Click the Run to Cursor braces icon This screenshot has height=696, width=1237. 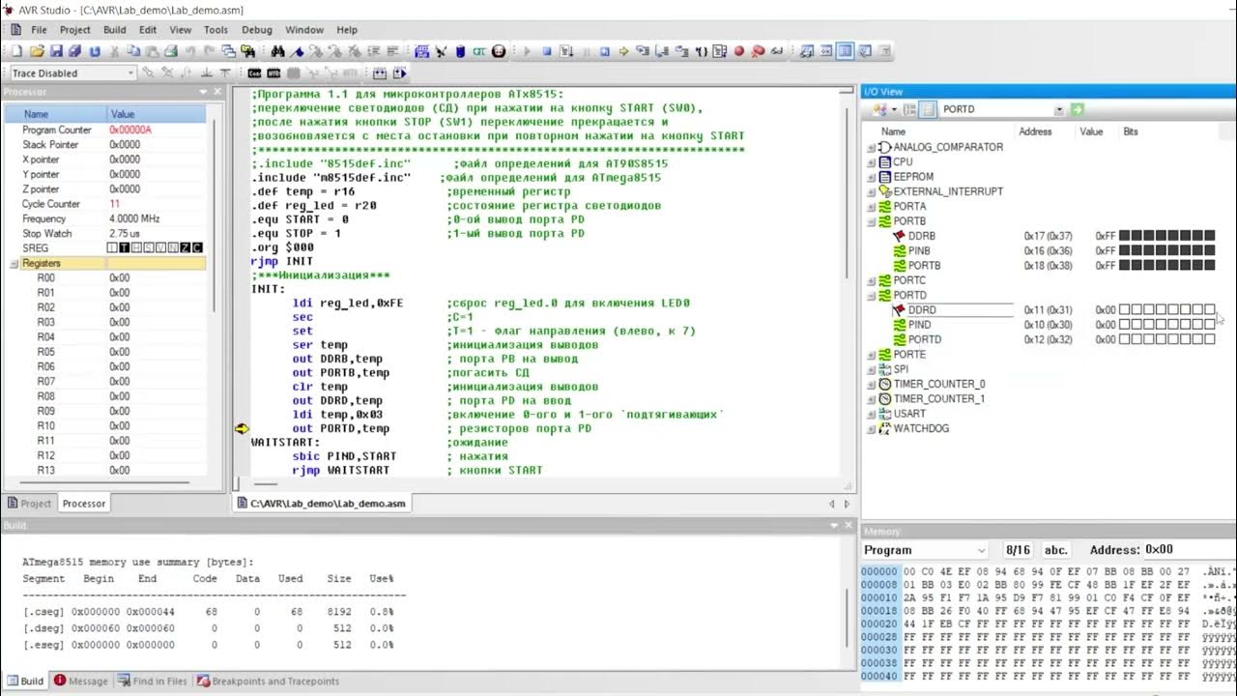pos(701,51)
